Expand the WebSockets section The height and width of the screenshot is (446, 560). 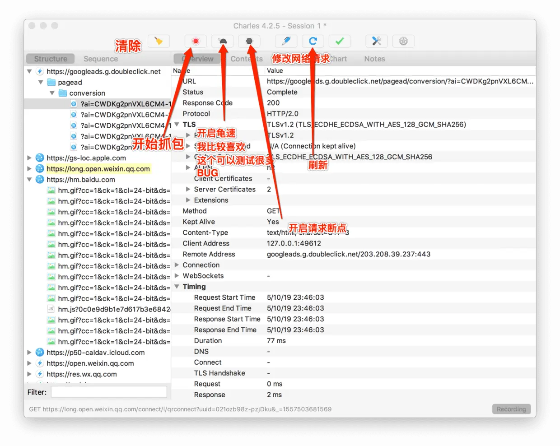(177, 276)
